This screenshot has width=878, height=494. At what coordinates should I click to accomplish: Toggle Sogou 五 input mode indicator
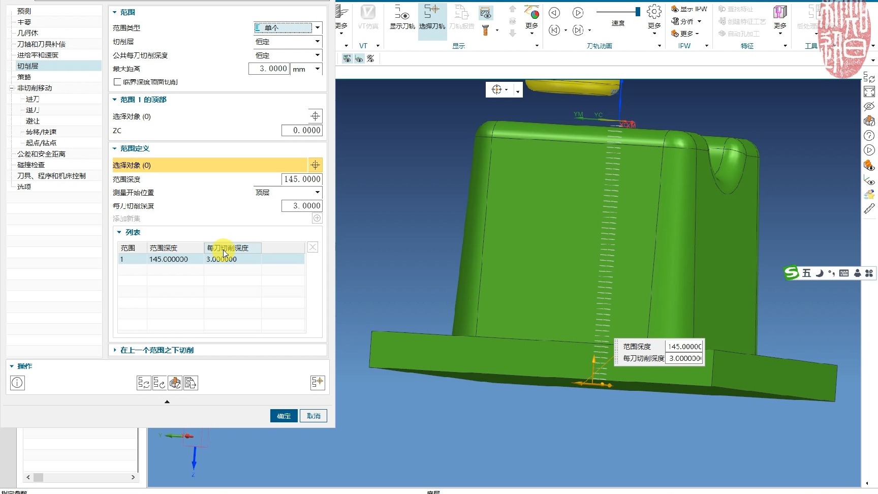coord(807,273)
